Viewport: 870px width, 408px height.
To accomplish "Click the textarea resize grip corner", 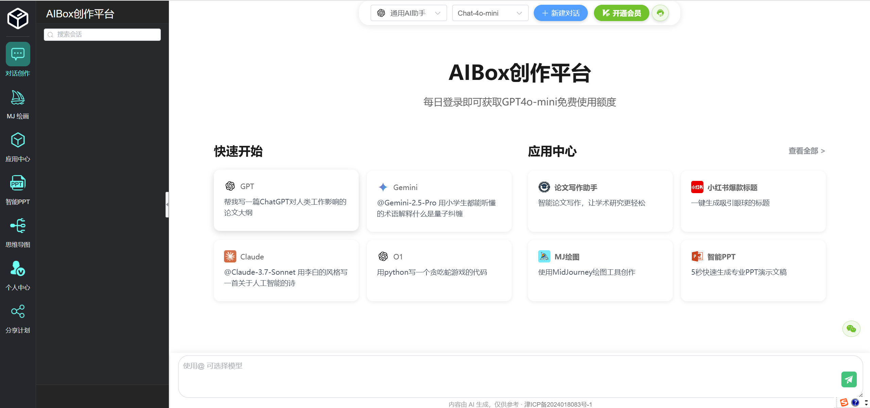I will point(861,395).
